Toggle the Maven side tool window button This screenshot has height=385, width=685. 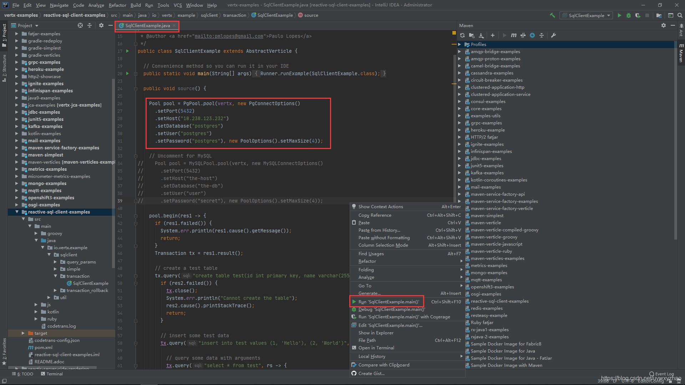[681, 53]
